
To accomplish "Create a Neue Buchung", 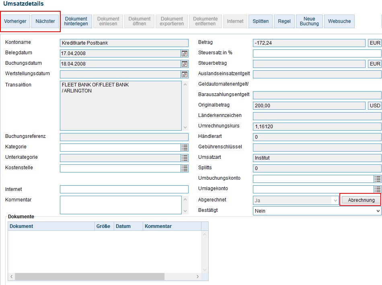I will [309, 21].
